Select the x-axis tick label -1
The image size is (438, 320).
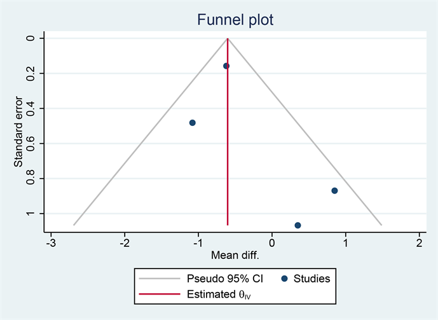197,244
